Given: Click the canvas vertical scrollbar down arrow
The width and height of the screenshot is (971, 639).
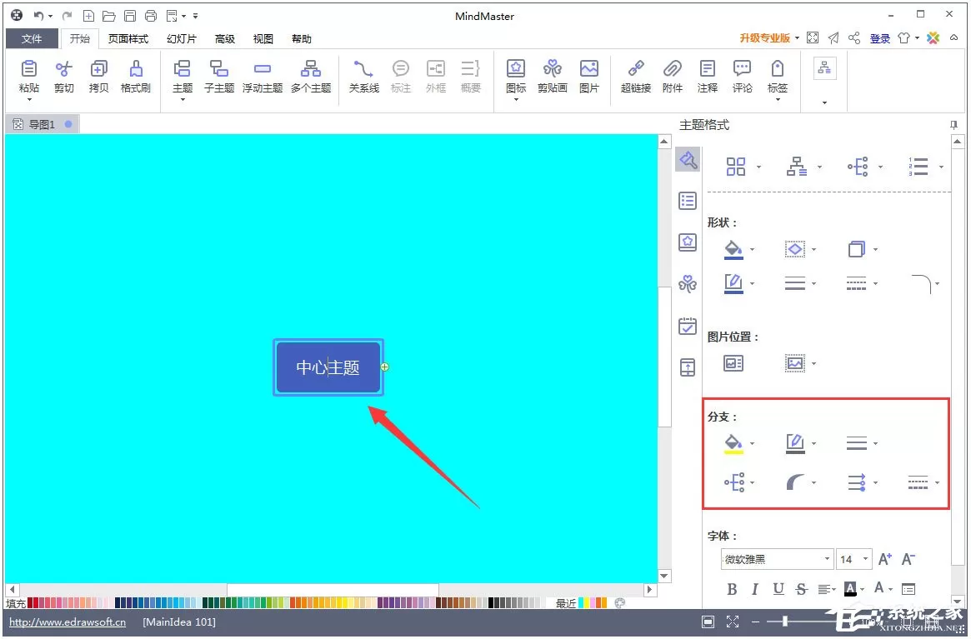Looking at the screenshot, I should (664, 576).
